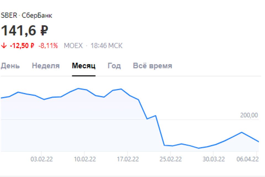Click the 200,00 price level label
265x177 pixels.
(249, 115)
